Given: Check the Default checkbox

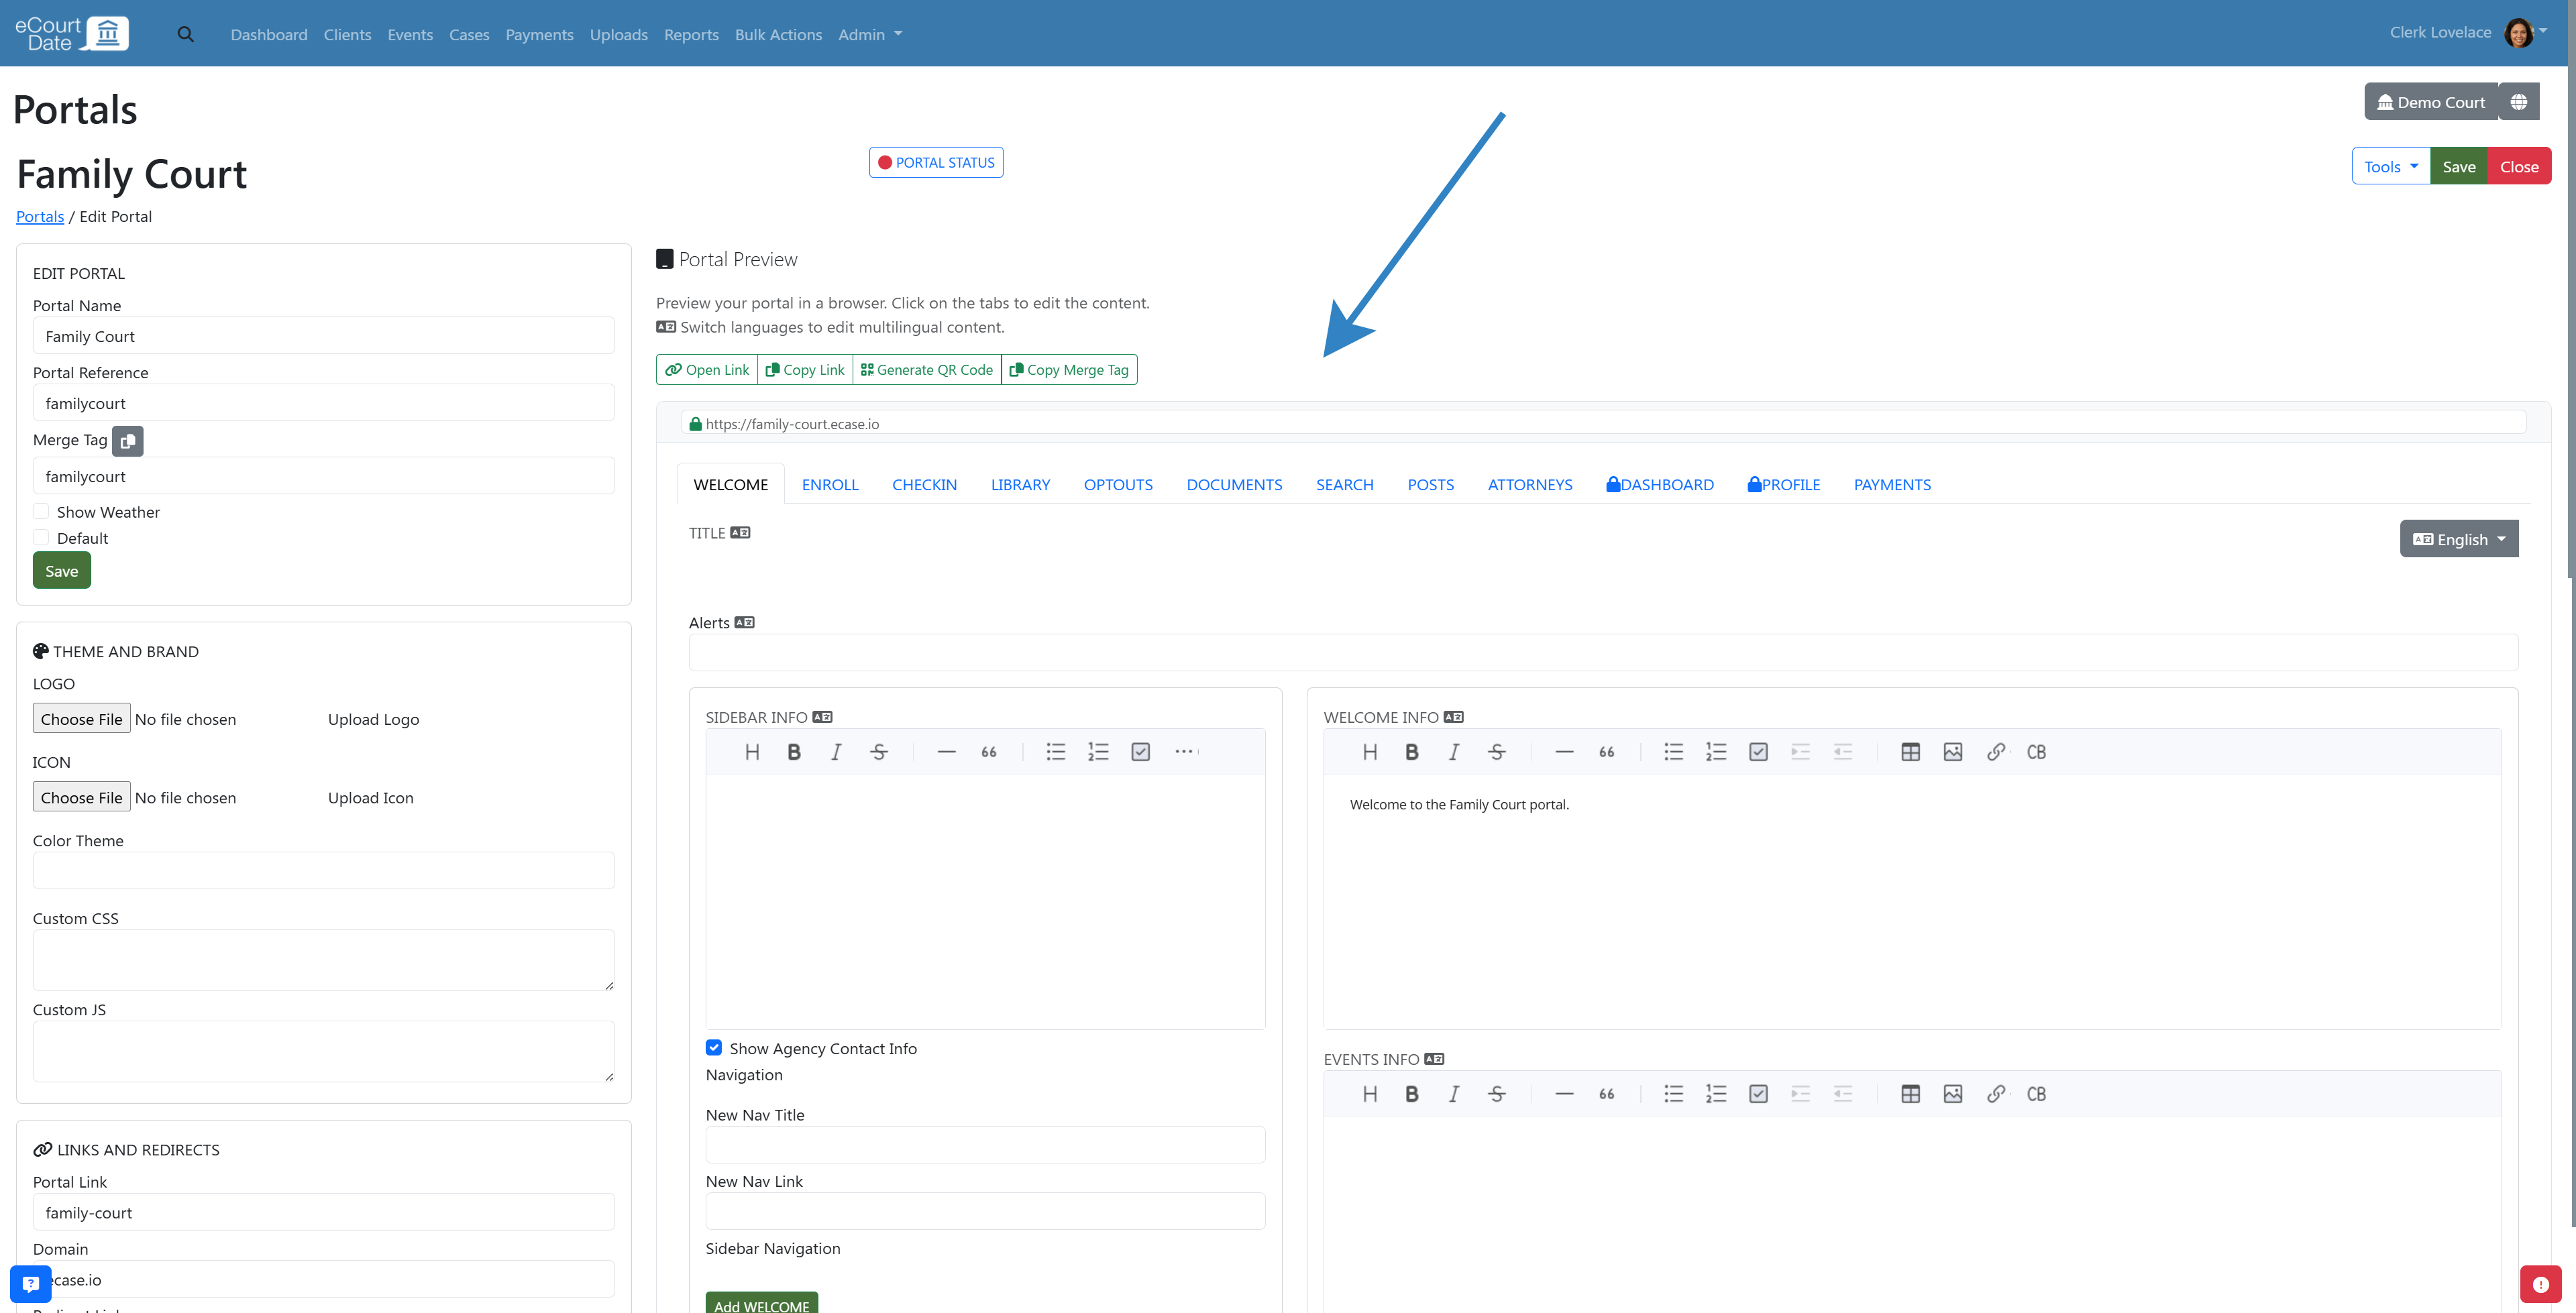Looking at the screenshot, I should coord(41,537).
